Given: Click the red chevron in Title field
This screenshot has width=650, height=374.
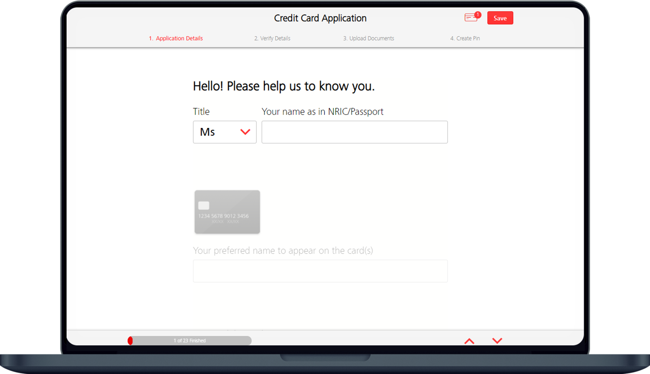Looking at the screenshot, I should tap(245, 132).
